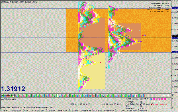178x112 pixels.
Task: Toggle magenta circle number 3 in On/Off Setting
Action: [157, 99]
